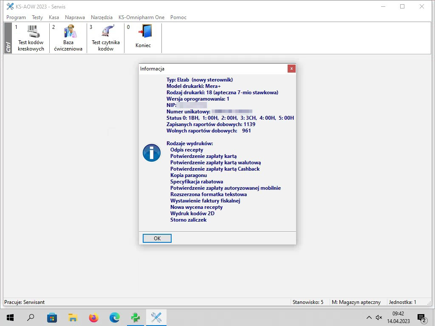Open notification center icon

(422, 318)
